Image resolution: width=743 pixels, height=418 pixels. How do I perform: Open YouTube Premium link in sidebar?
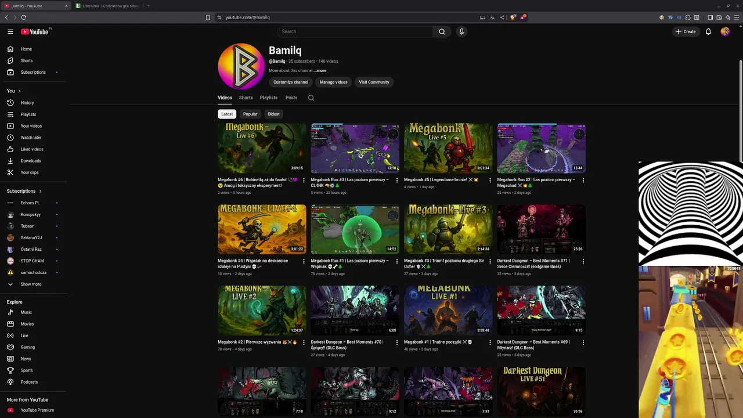click(x=34, y=410)
